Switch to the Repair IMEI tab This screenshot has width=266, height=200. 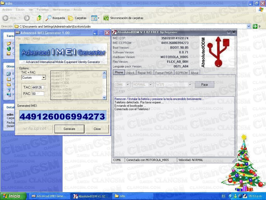click(x=145, y=73)
